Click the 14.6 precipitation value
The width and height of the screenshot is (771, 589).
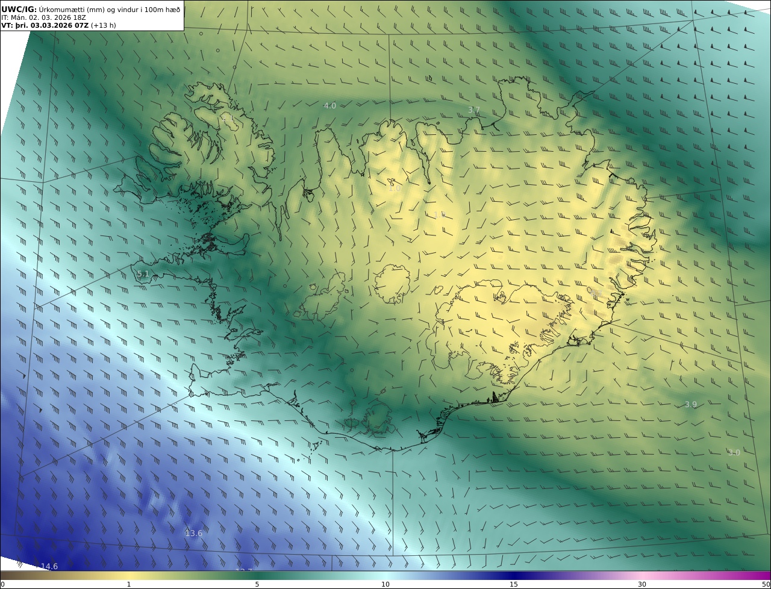click(49, 566)
